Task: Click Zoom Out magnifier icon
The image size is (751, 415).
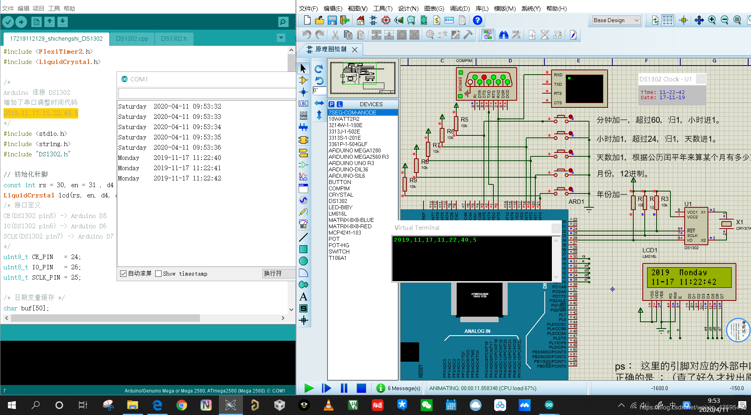Action: [725, 20]
